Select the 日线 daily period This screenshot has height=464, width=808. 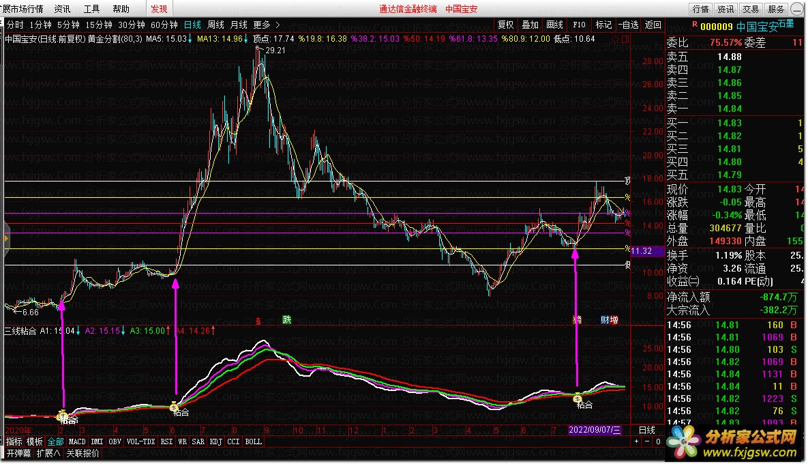[x=192, y=25]
